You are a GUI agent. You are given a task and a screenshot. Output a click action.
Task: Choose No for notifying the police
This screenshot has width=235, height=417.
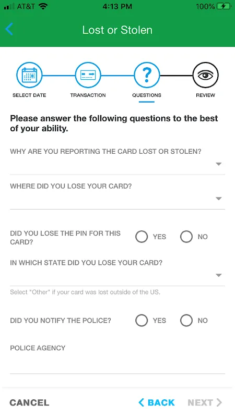(x=186, y=321)
